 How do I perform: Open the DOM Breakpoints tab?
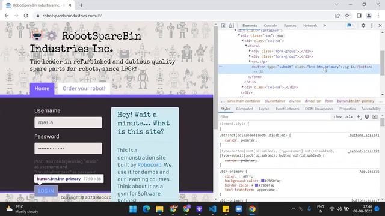[319, 109]
